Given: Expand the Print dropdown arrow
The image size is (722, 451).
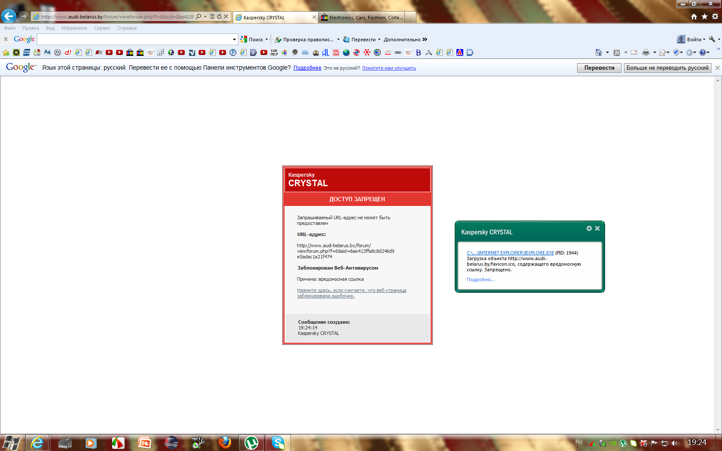Looking at the screenshot, I should [x=655, y=52].
